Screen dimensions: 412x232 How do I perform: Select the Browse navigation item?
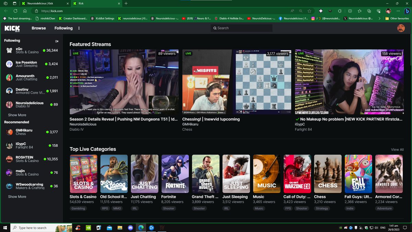(x=39, y=28)
